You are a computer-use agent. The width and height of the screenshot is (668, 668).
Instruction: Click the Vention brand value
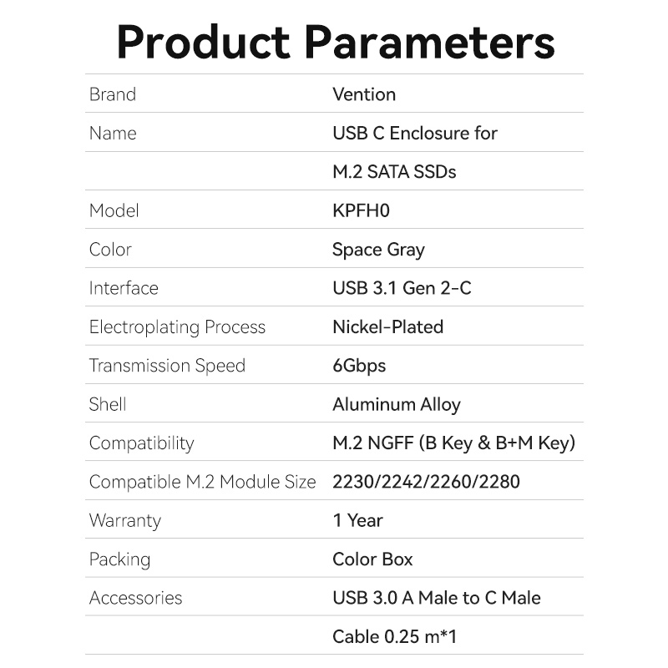tap(364, 94)
